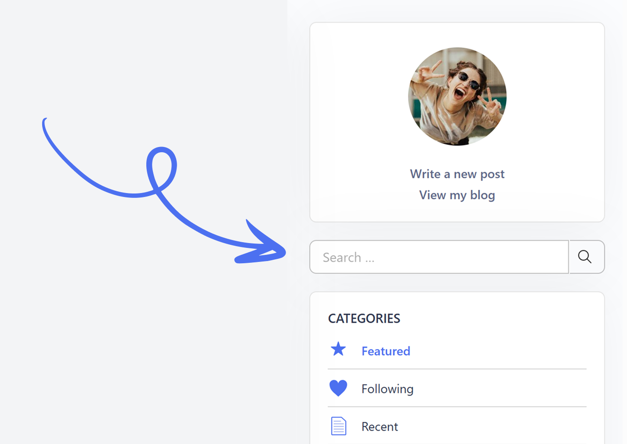Select the Featured star icon
The width and height of the screenshot is (627, 444).
[338, 349]
